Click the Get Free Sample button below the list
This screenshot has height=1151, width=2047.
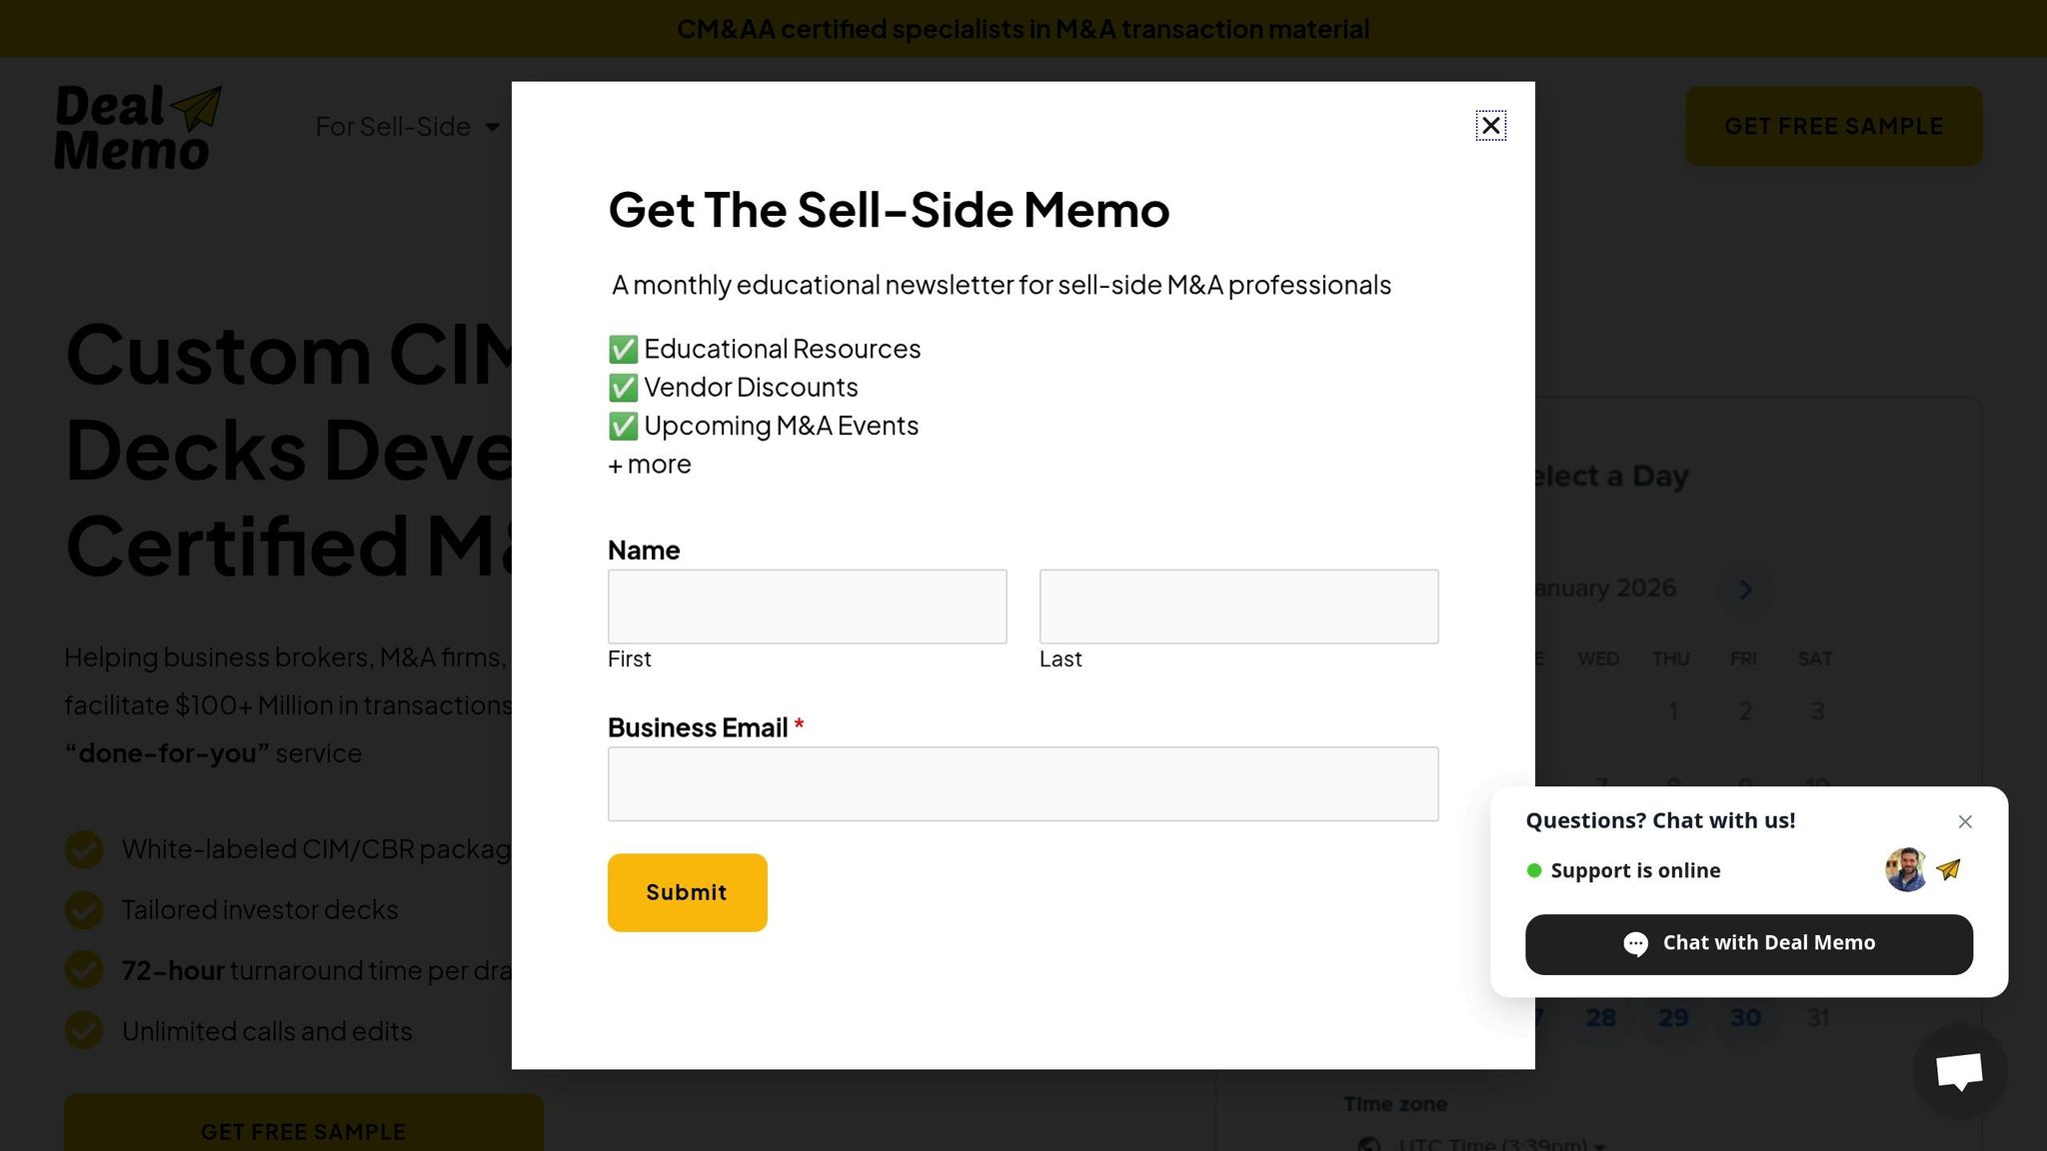pos(304,1130)
